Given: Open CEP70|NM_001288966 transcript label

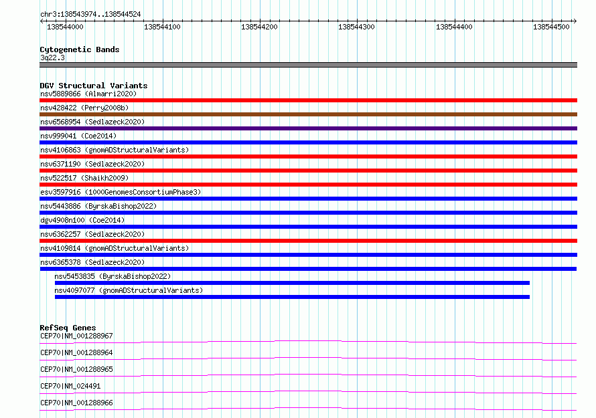Looking at the screenshot, I should (76, 403).
